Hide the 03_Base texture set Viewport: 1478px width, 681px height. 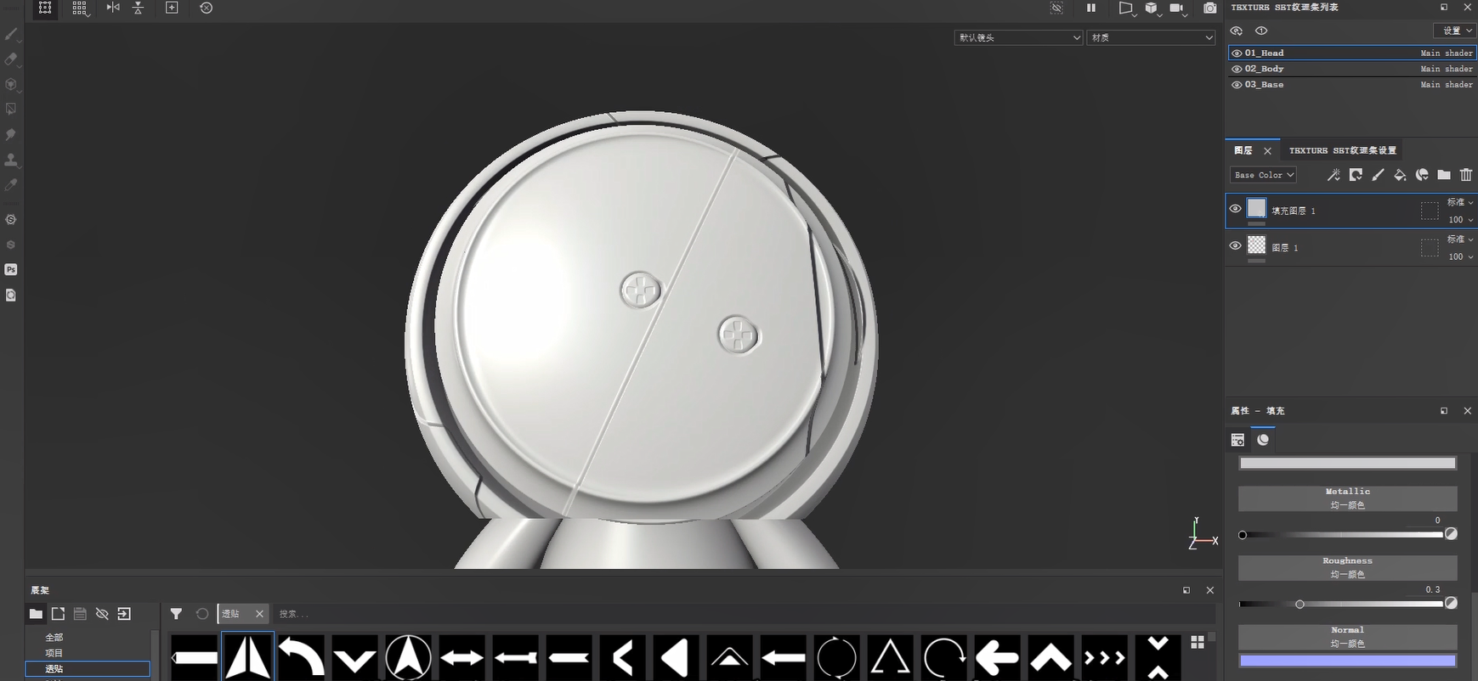(1237, 85)
